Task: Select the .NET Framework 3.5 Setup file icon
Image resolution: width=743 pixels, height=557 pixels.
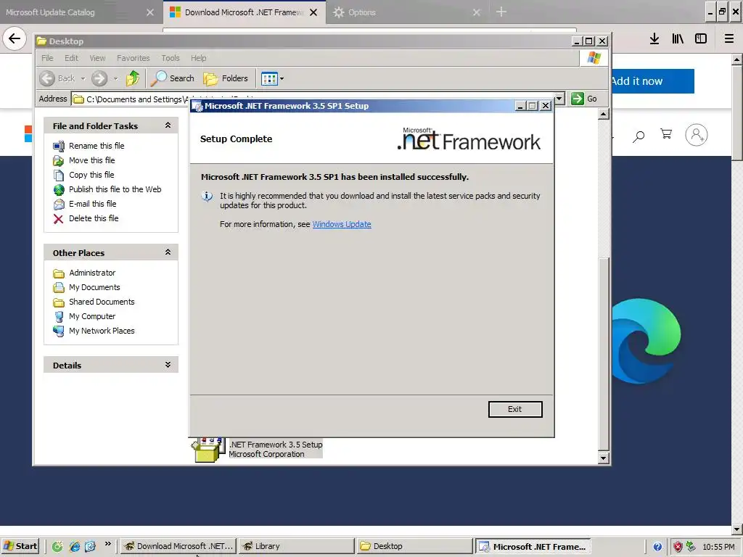Action: tap(207, 450)
